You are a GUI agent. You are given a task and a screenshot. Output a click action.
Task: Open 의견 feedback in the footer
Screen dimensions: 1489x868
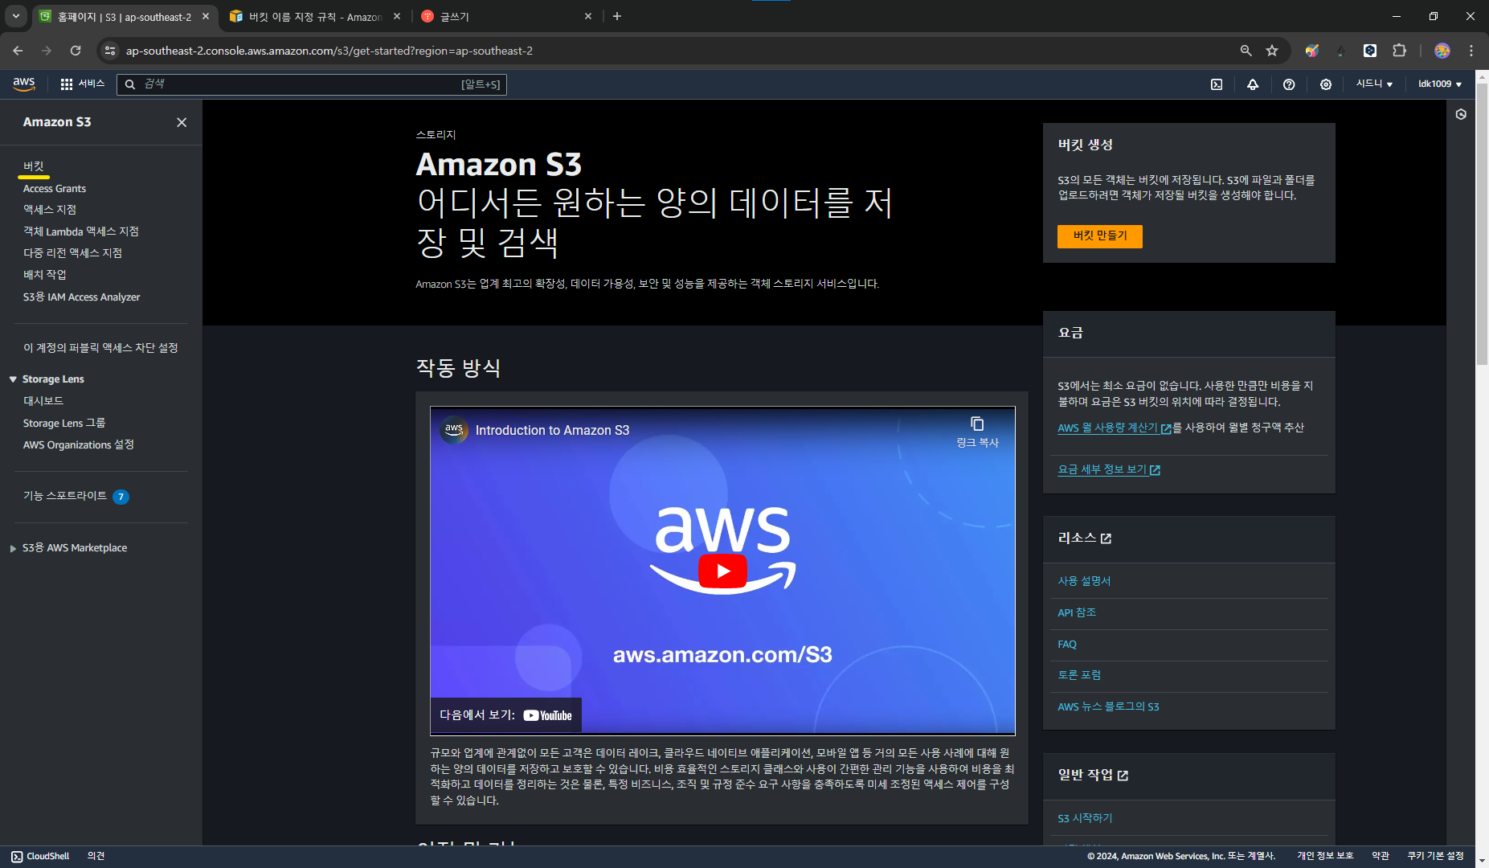pyautogui.click(x=96, y=857)
